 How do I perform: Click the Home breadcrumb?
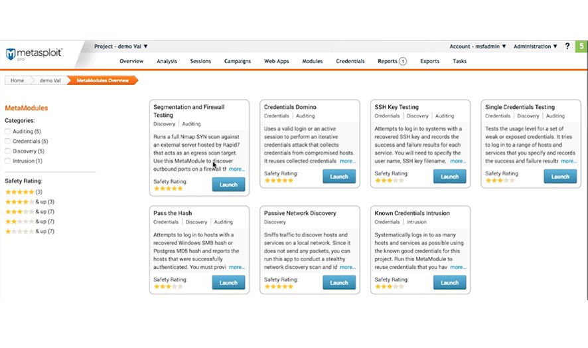17,80
